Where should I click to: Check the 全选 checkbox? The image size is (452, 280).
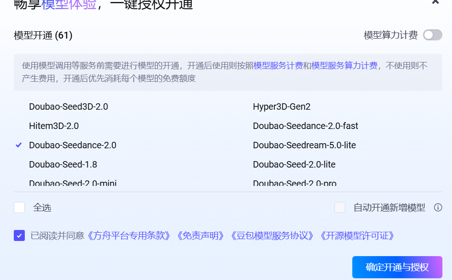pyautogui.click(x=19, y=207)
